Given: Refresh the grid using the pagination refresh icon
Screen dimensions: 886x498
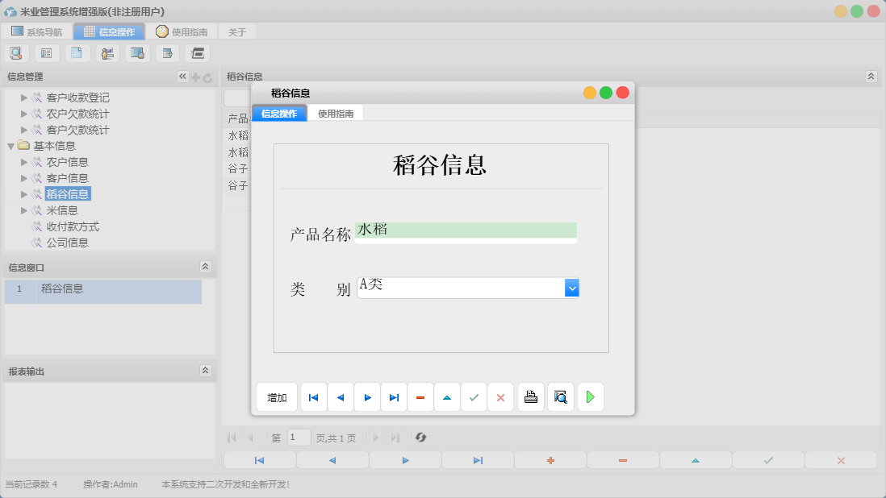Looking at the screenshot, I should (x=420, y=438).
